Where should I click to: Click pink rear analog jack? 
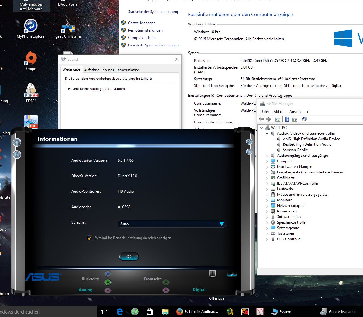tap(108, 290)
